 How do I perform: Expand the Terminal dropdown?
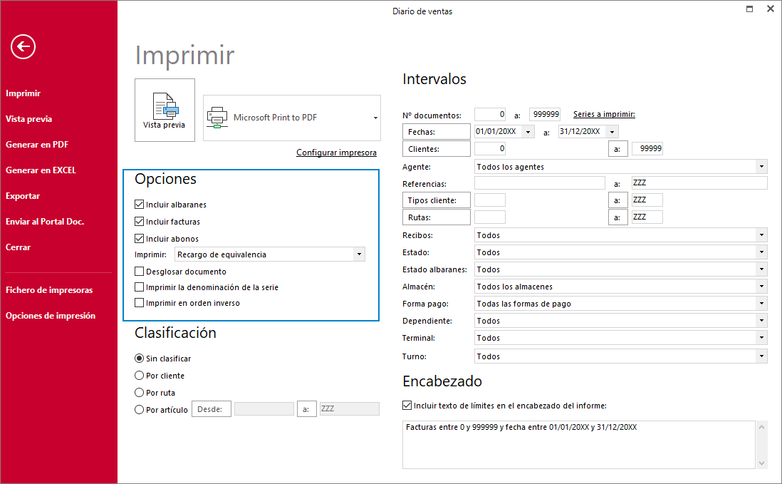761,338
